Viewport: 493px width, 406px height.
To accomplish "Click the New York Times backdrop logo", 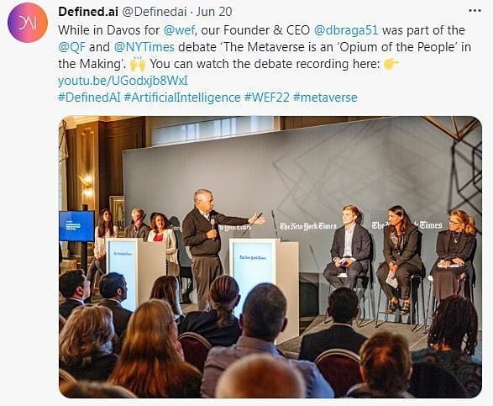I will point(308,226).
